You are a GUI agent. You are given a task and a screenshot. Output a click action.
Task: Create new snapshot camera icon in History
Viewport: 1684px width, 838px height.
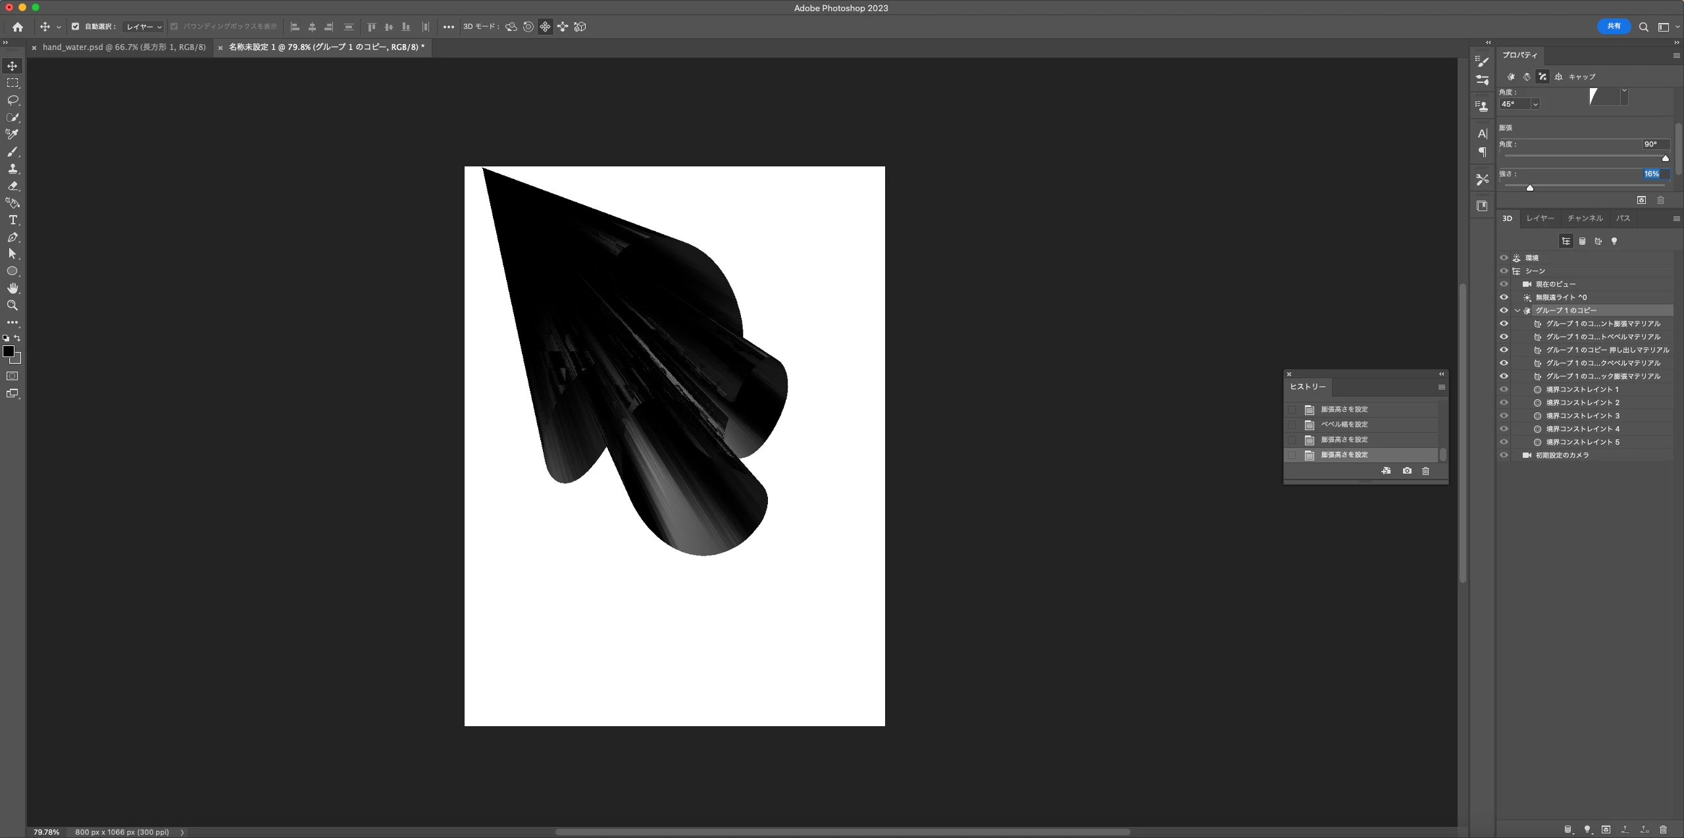pyautogui.click(x=1407, y=471)
